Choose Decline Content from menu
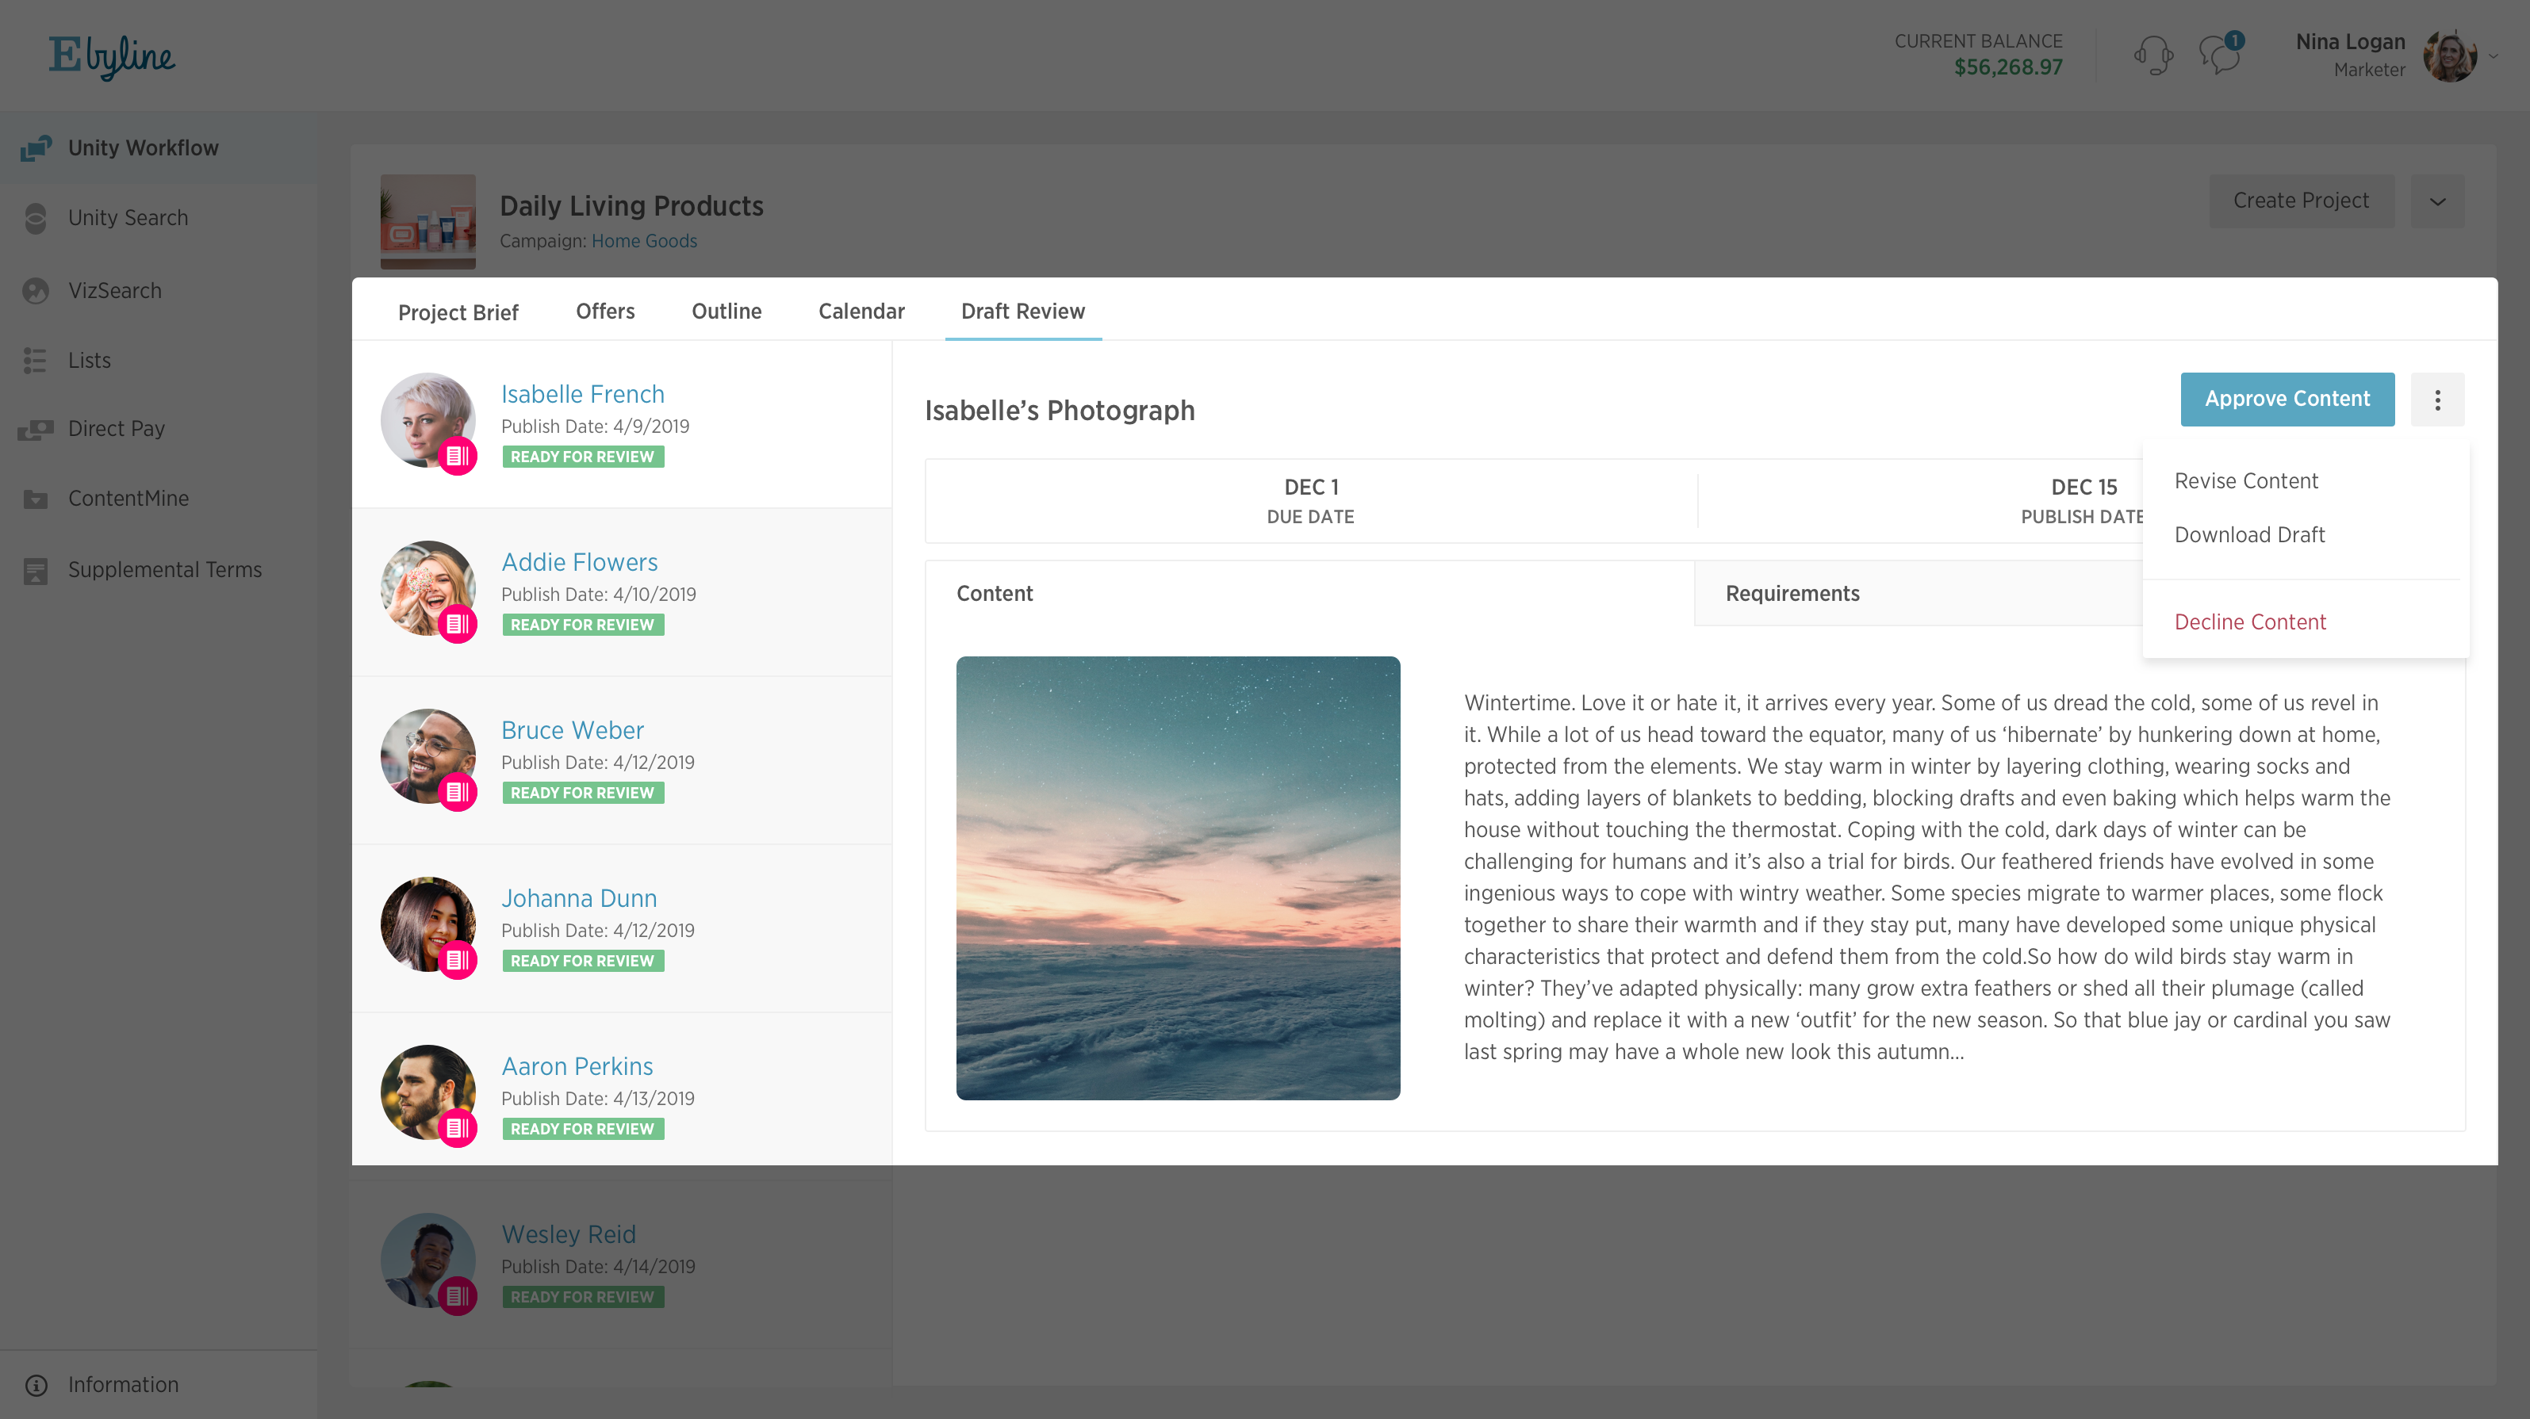Screen dimensions: 2530x1419 [2250, 622]
